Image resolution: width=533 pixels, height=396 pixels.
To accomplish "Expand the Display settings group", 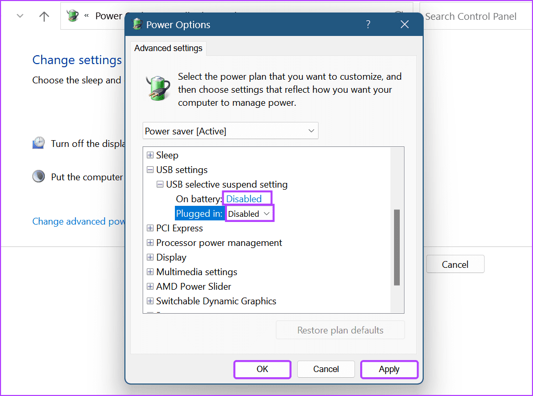I will 150,257.
